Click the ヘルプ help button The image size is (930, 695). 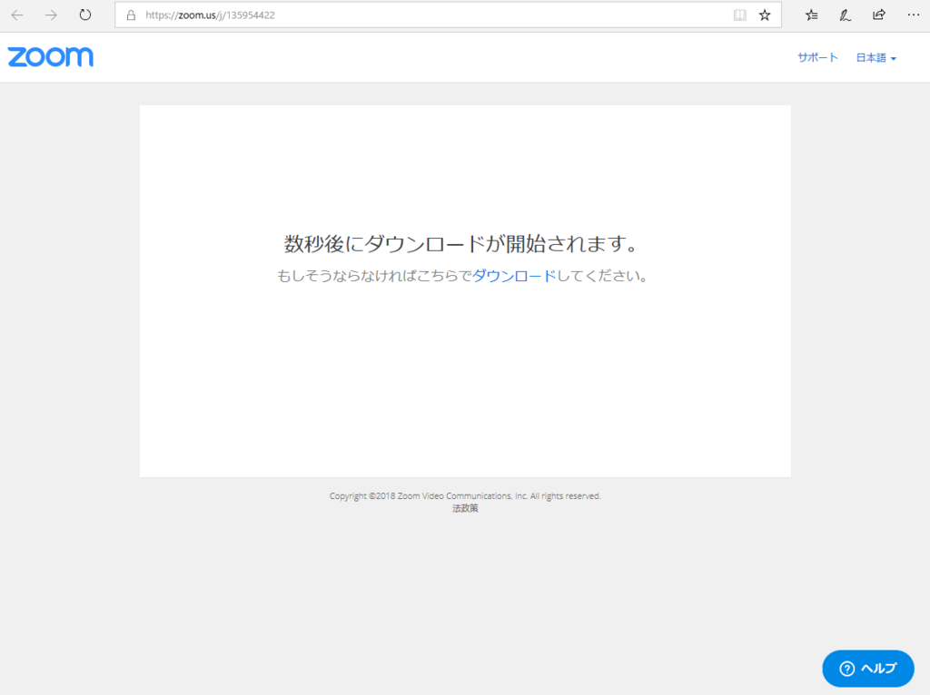867,669
